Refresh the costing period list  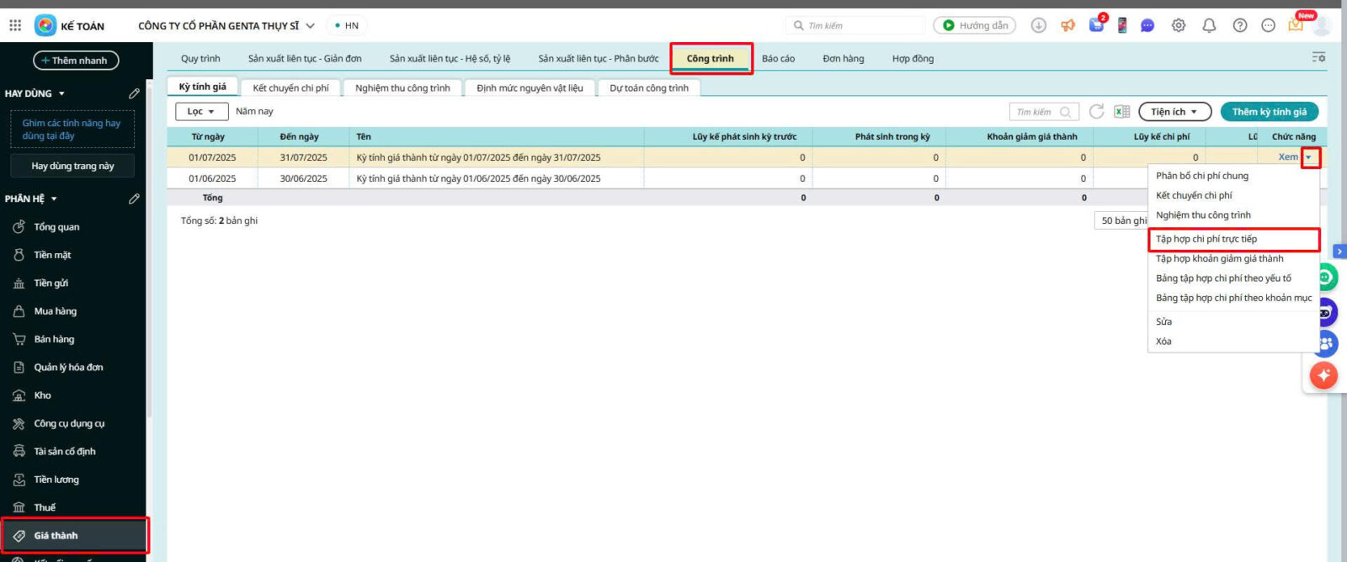[1096, 112]
